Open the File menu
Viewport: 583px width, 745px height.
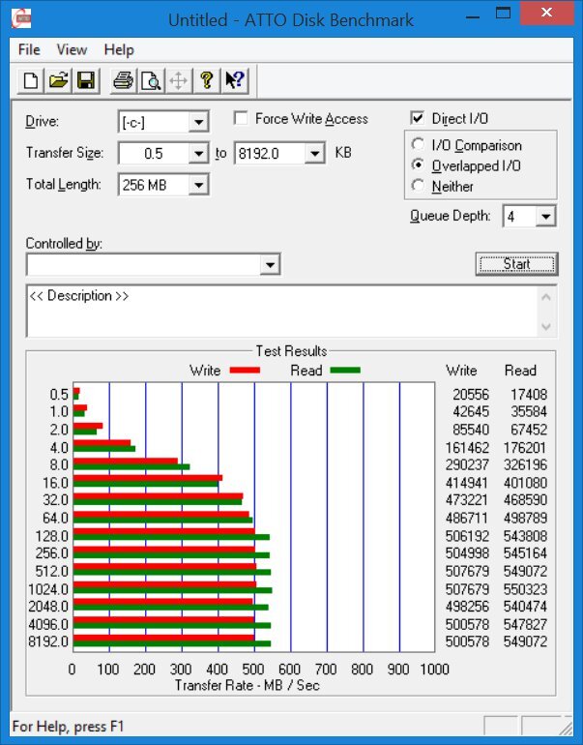click(x=29, y=50)
